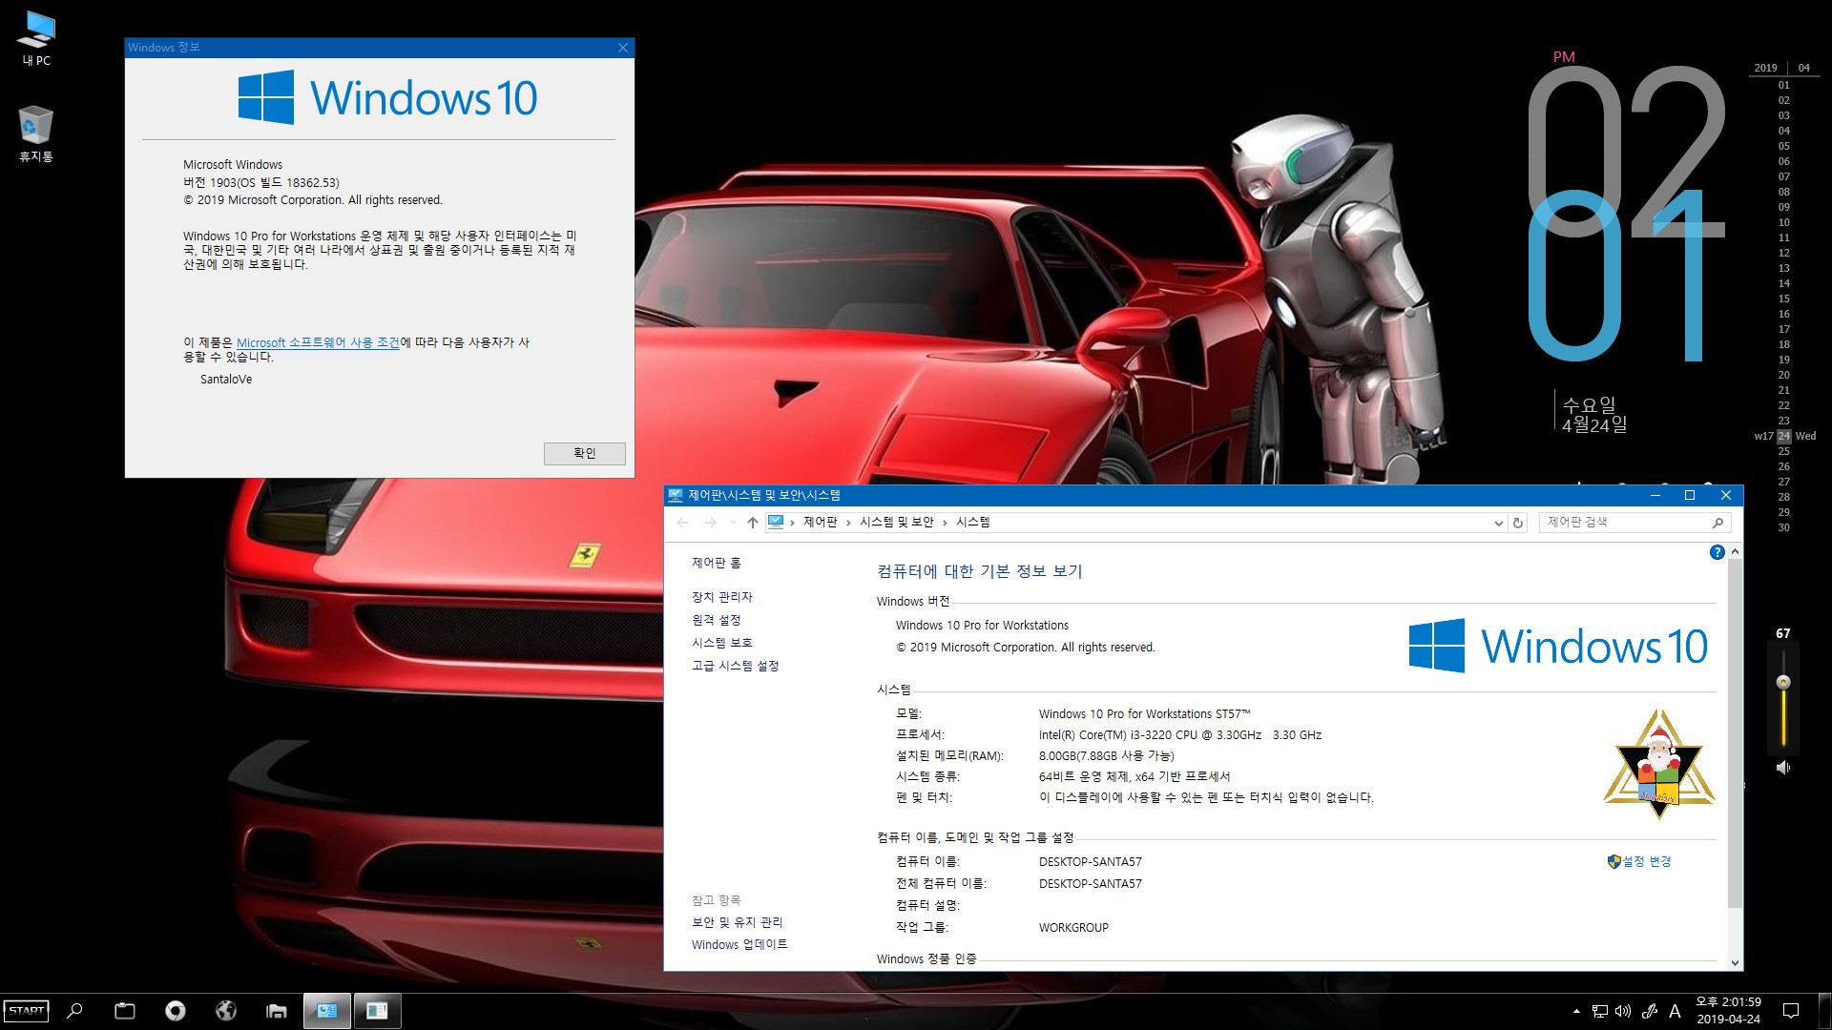Launch Chrome from the taskbar
Image resolution: width=1832 pixels, height=1030 pixels.
(176, 1011)
